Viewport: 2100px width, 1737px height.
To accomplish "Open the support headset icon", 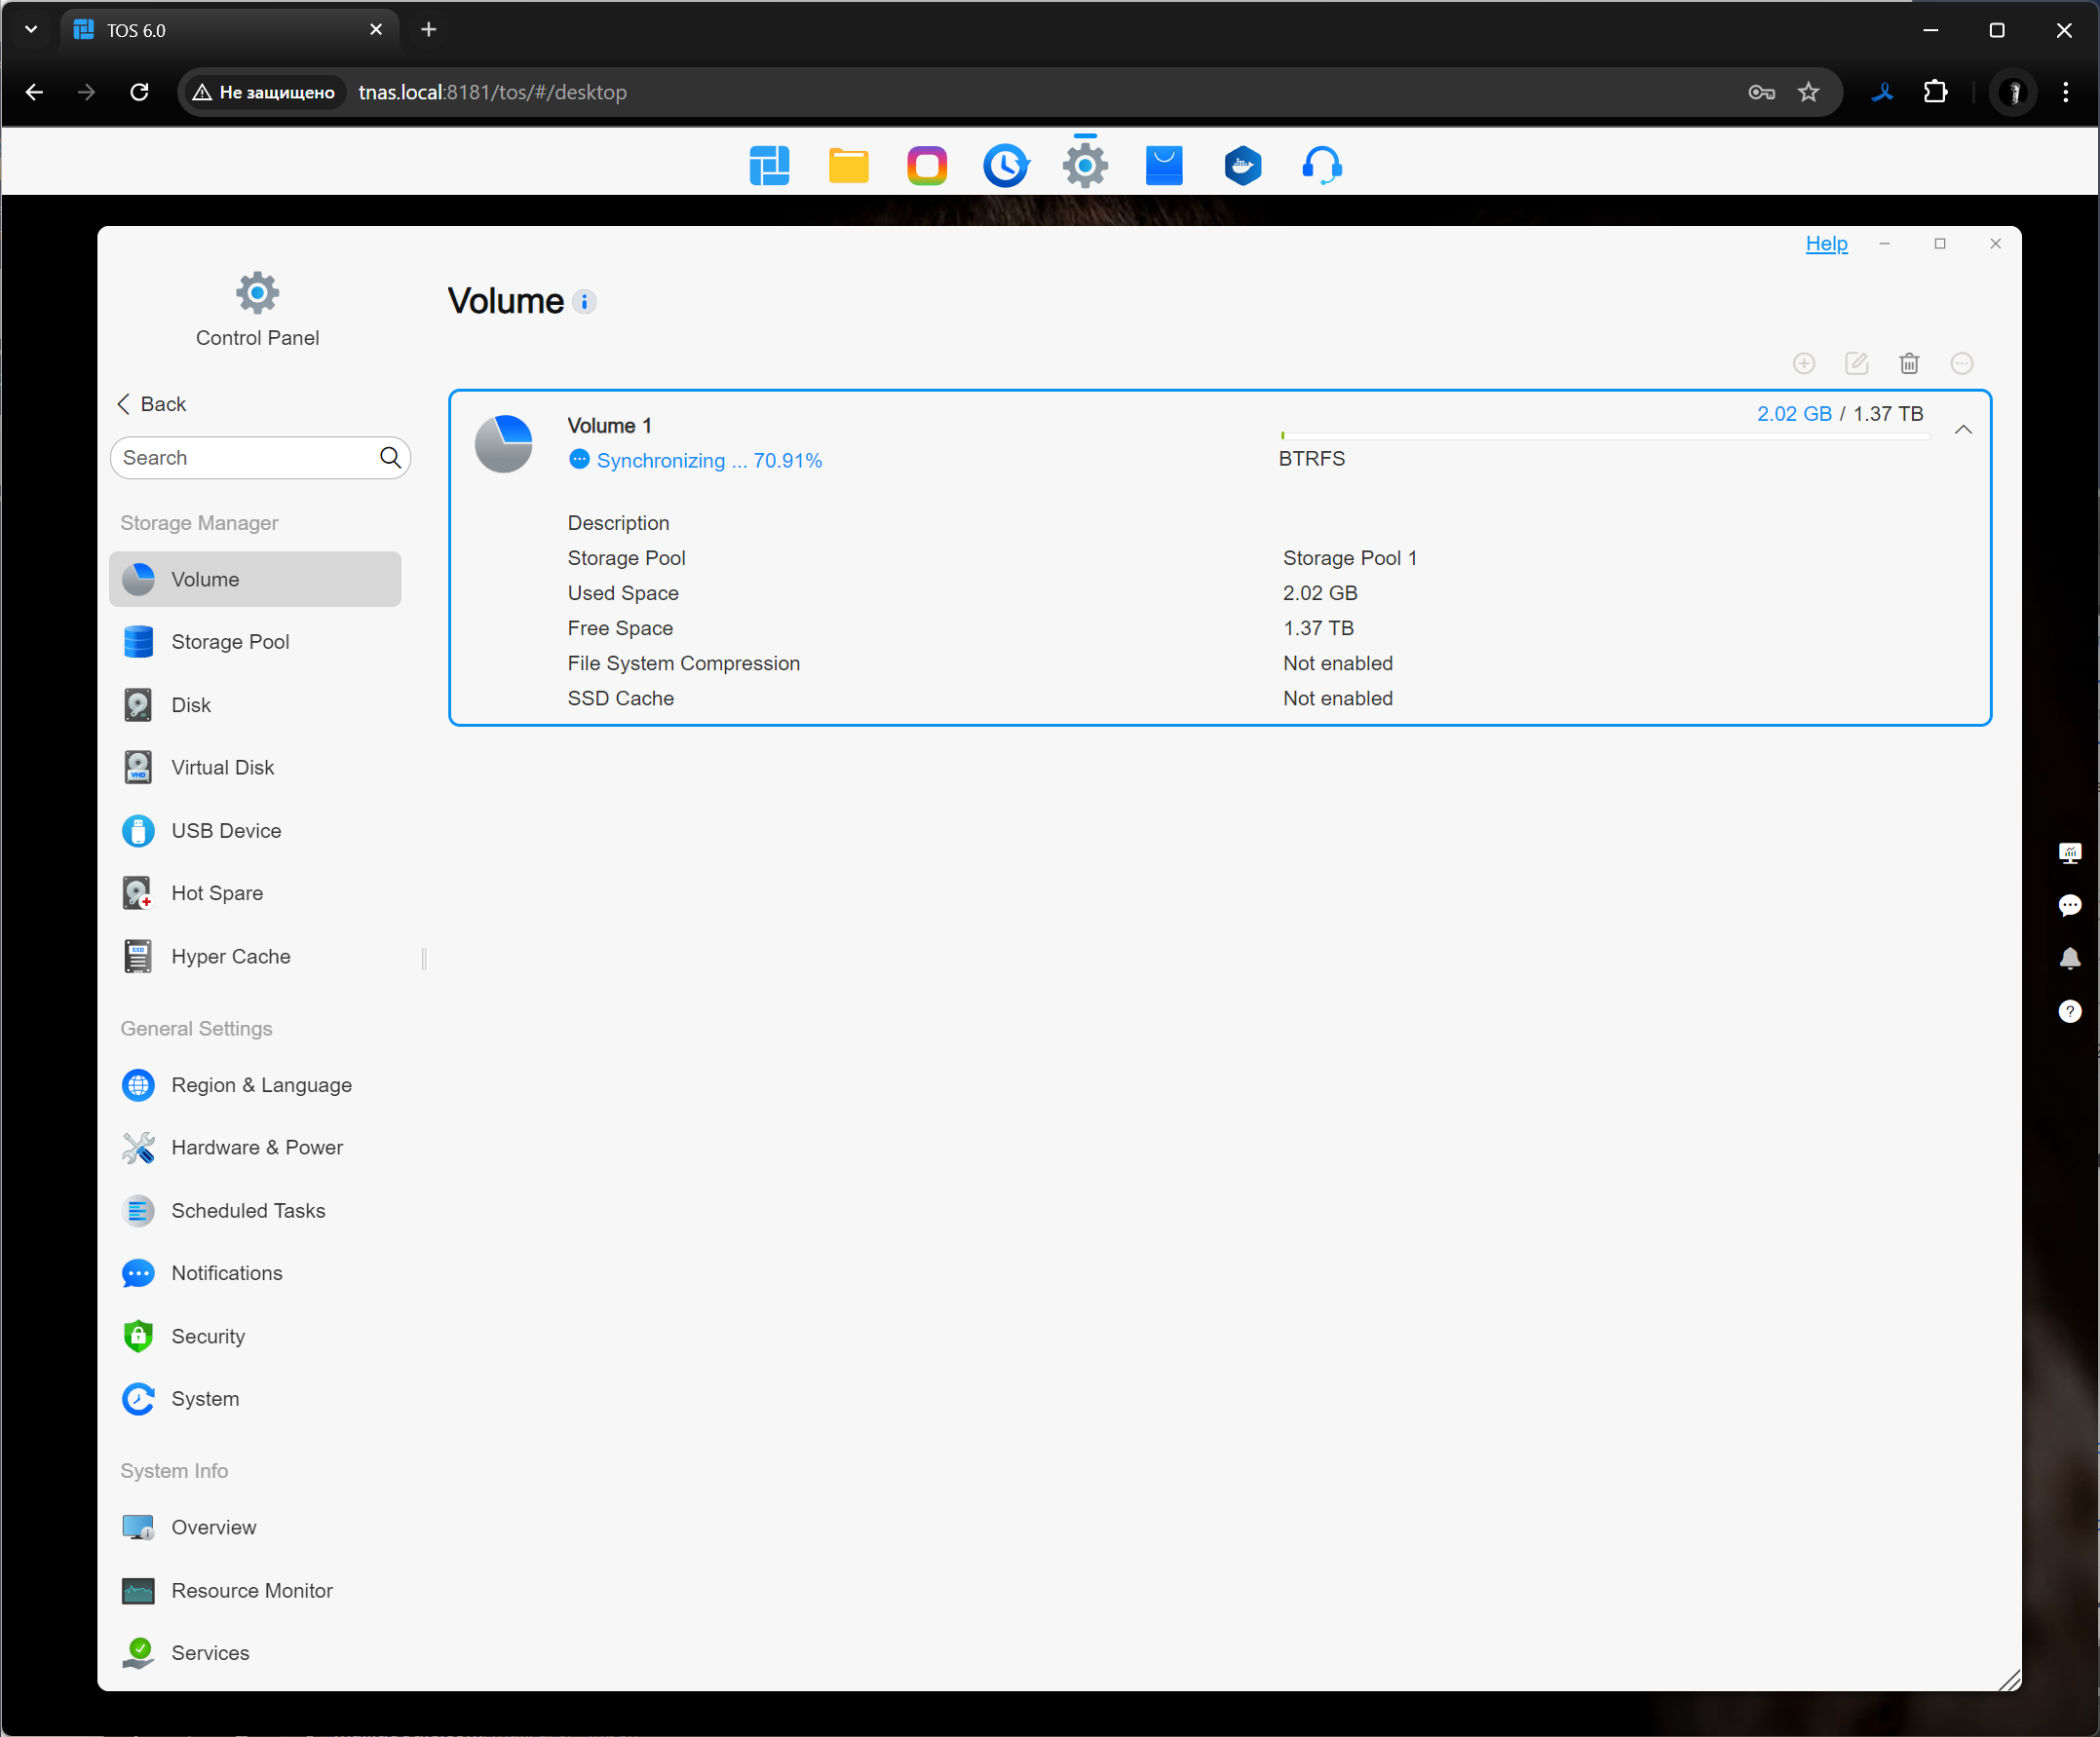I will [1322, 166].
